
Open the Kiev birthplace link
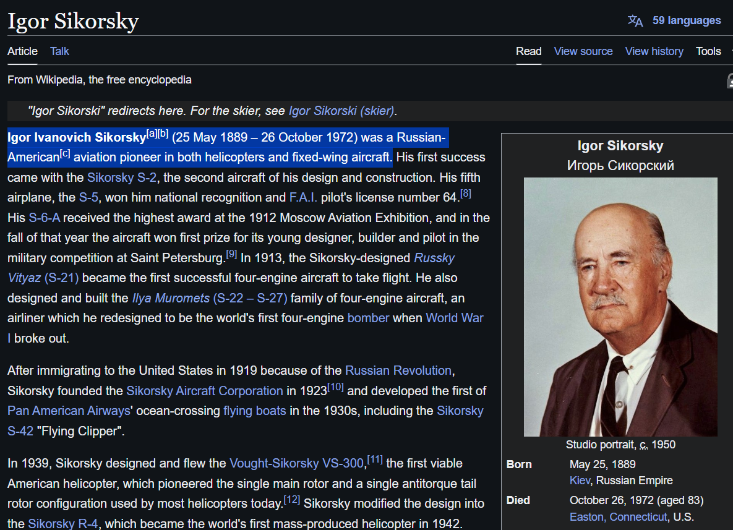pos(580,481)
